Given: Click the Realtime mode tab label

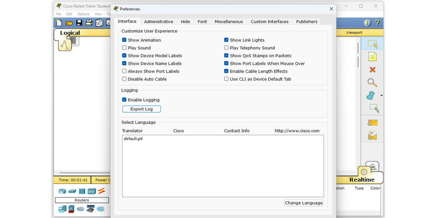Looking at the screenshot, I should (362, 180).
